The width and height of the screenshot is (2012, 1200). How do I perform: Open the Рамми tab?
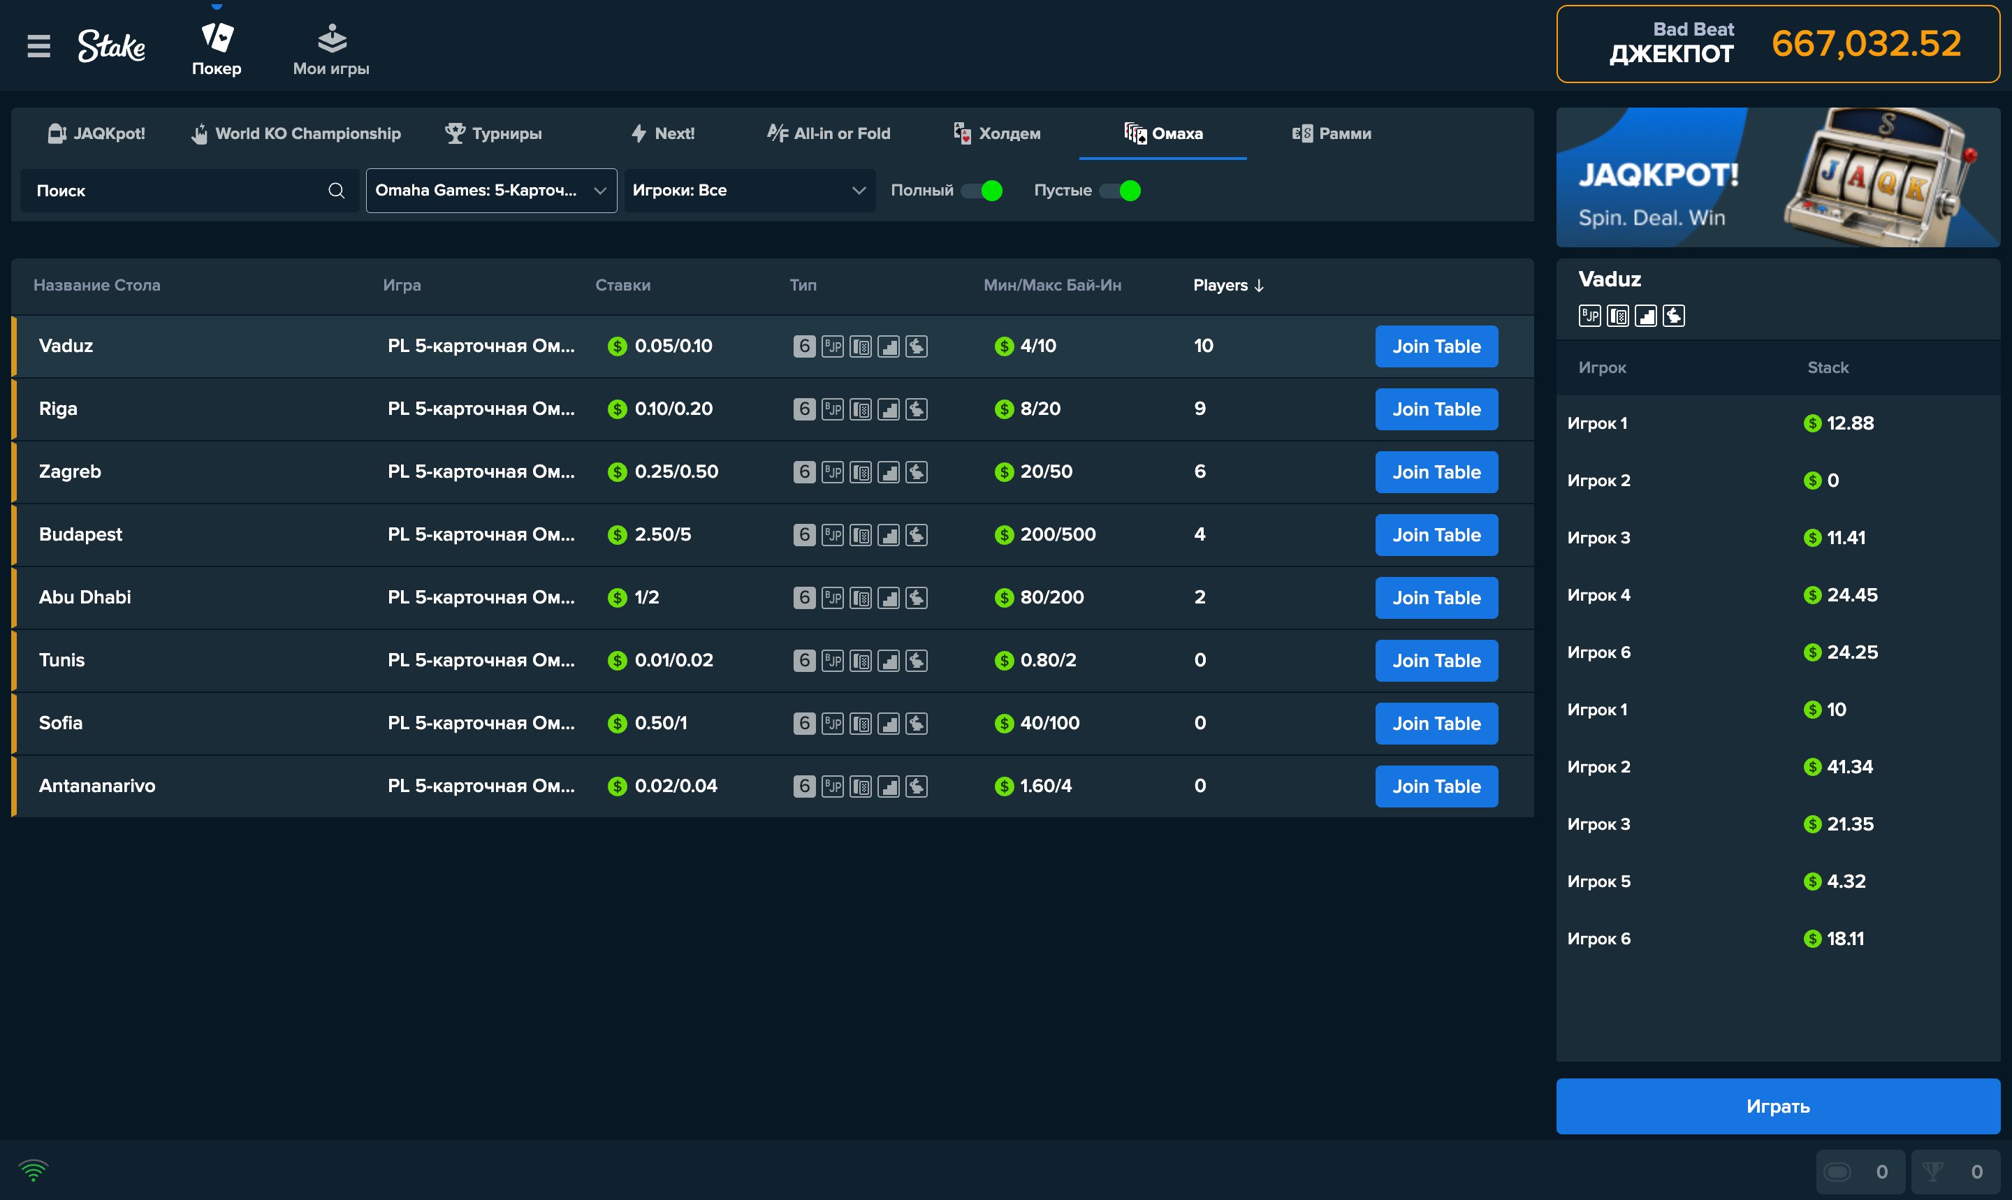(x=1332, y=133)
